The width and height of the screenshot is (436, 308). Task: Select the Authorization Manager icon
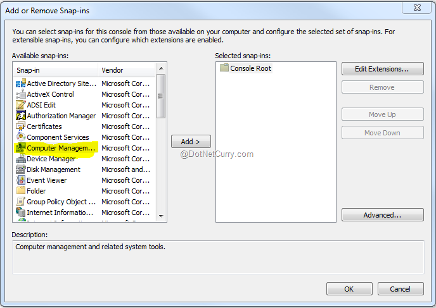tap(20, 116)
